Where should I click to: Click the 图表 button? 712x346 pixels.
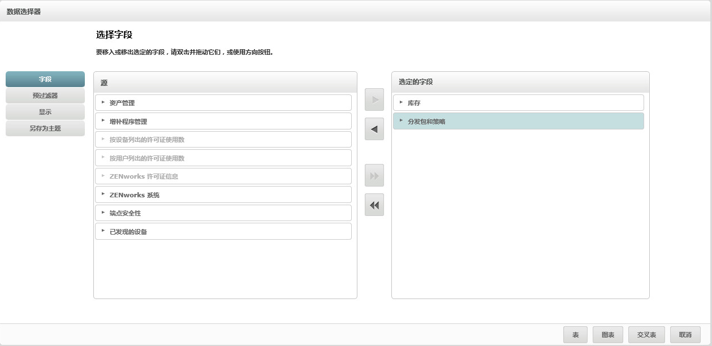coord(608,335)
